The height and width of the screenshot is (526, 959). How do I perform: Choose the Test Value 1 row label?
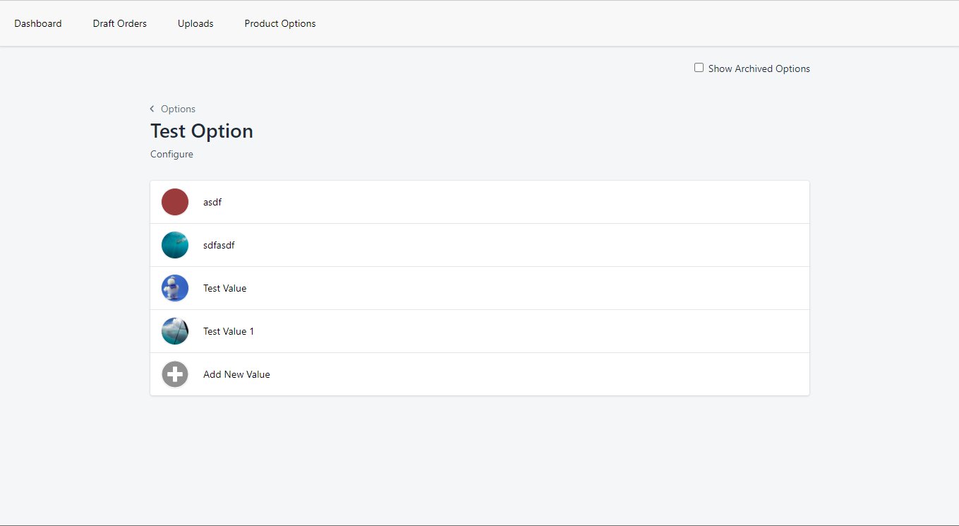(229, 331)
